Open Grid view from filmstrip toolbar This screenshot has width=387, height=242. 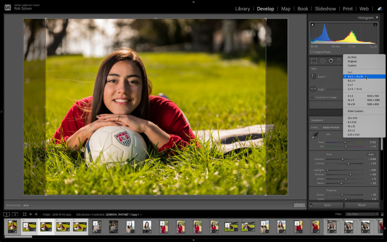25,214
